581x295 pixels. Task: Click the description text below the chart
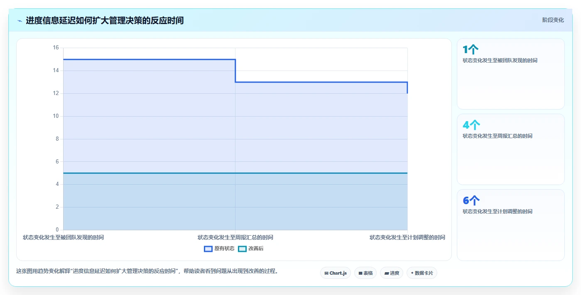(x=147, y=271)
